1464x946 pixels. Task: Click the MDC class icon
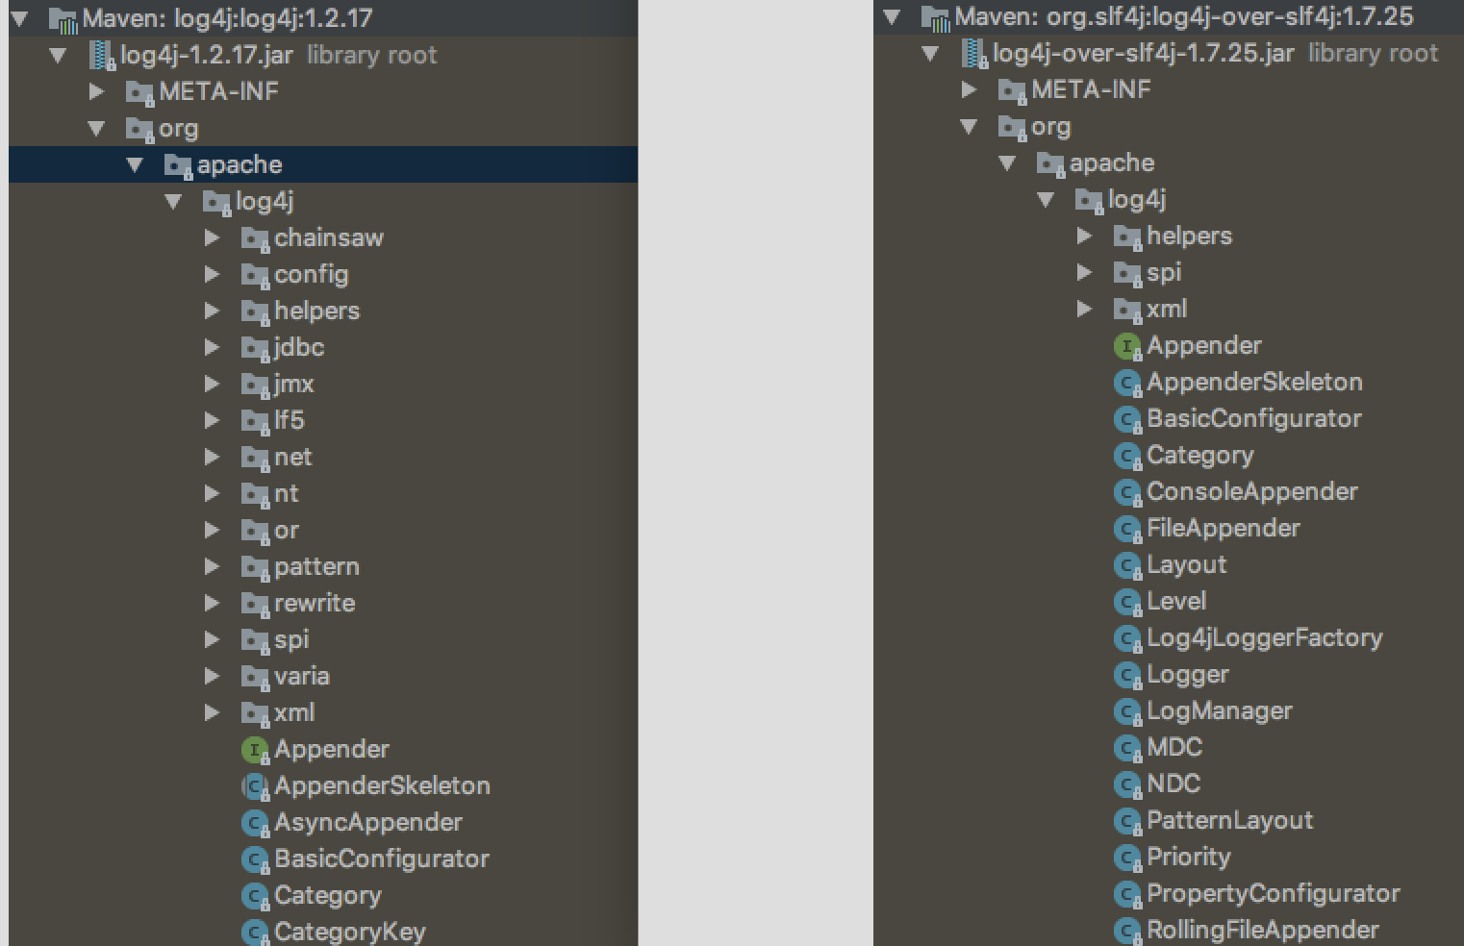1127,748
